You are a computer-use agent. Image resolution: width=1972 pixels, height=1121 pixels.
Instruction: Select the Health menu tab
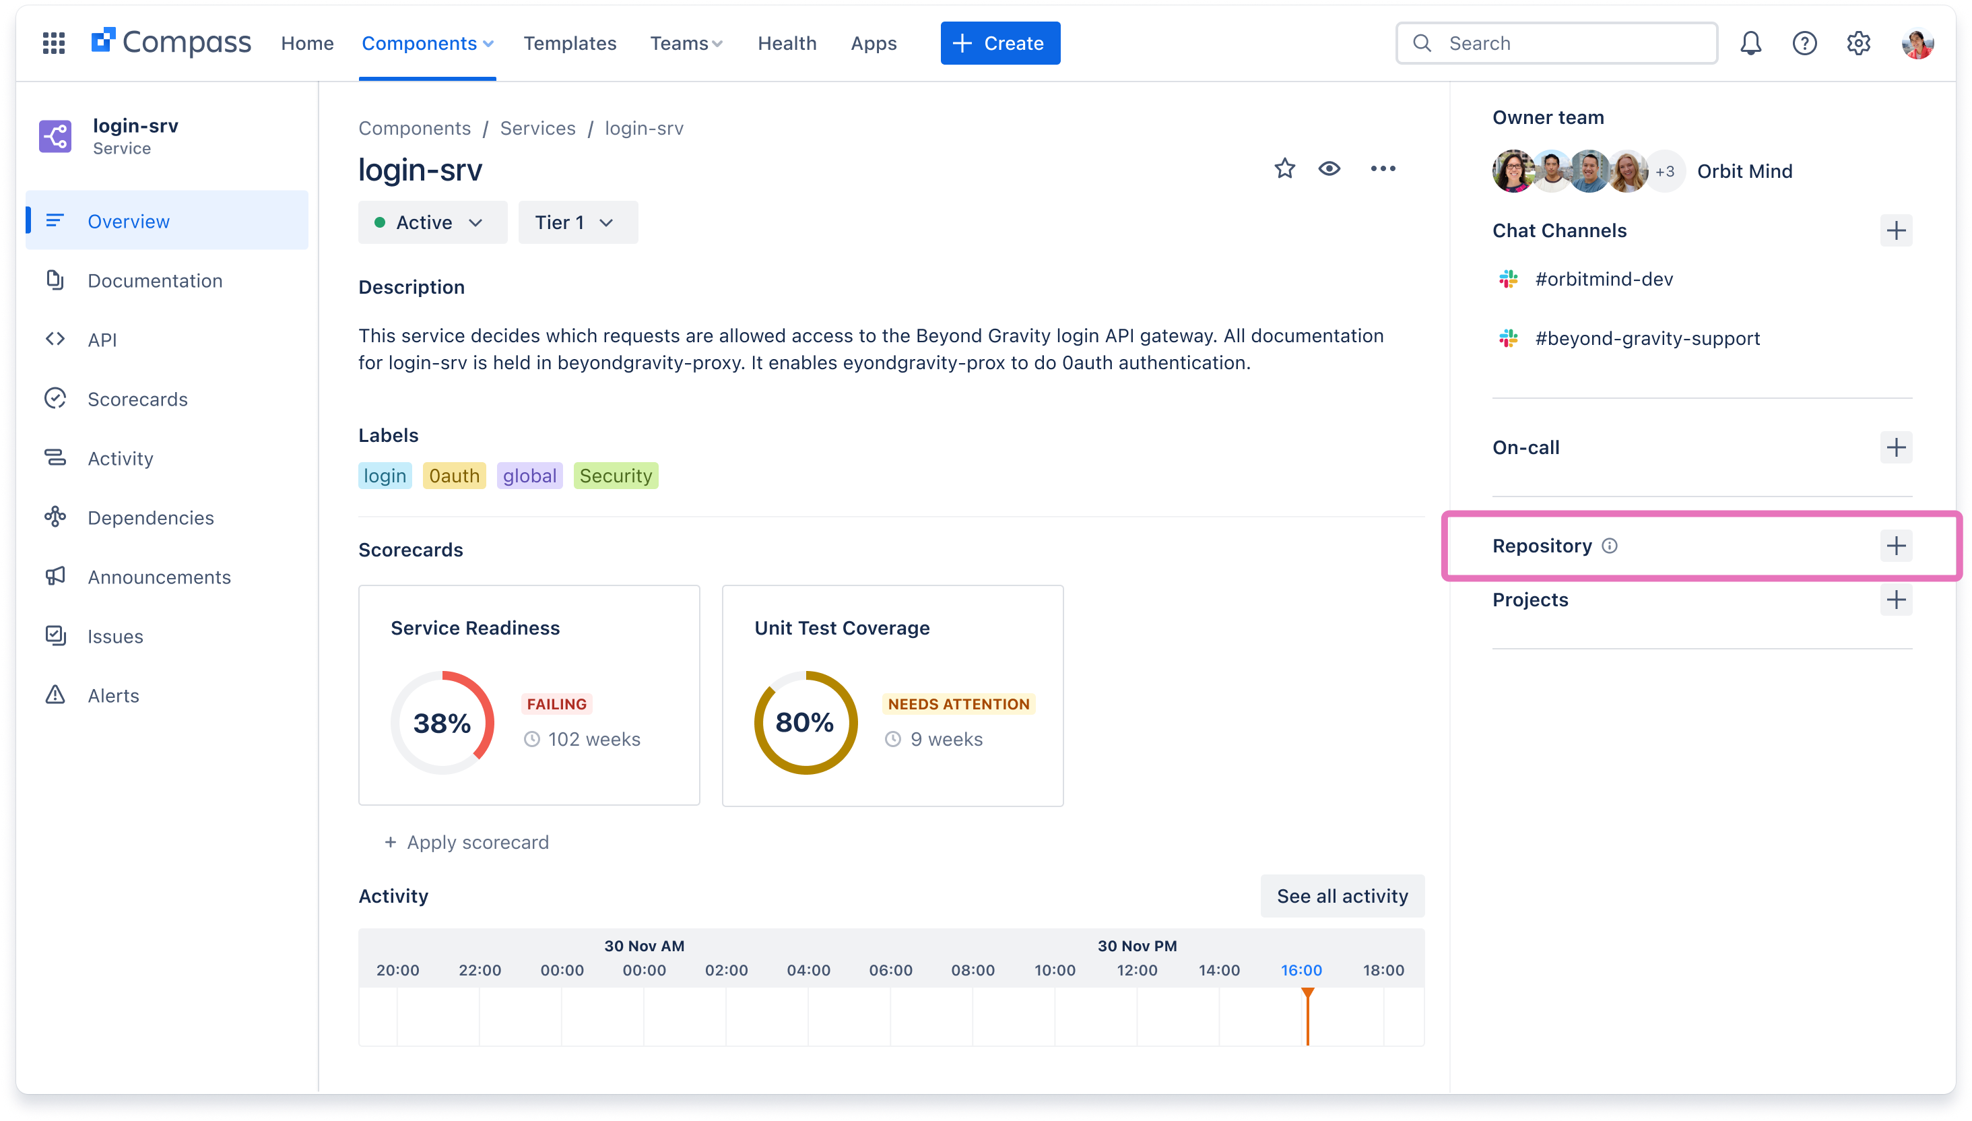(x=787, y=43)
